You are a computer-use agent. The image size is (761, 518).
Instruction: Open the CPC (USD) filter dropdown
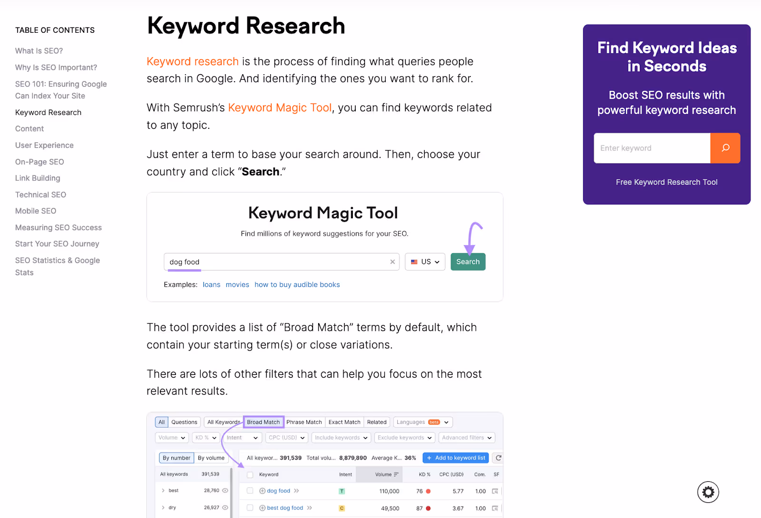point(287,438)
